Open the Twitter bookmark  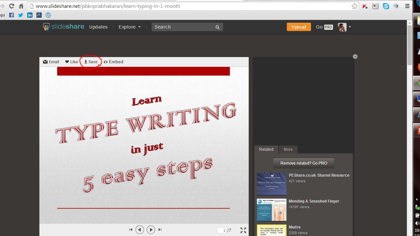(x=21, y=15)
